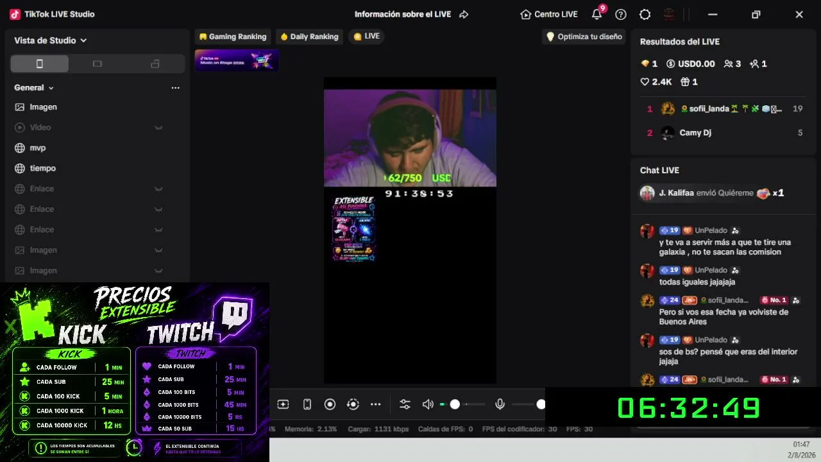Image resolution: width=821 pixels, height=462 pixels.
Task: Switch to the dual-screen layout tab
Action: tap(155, 64)
